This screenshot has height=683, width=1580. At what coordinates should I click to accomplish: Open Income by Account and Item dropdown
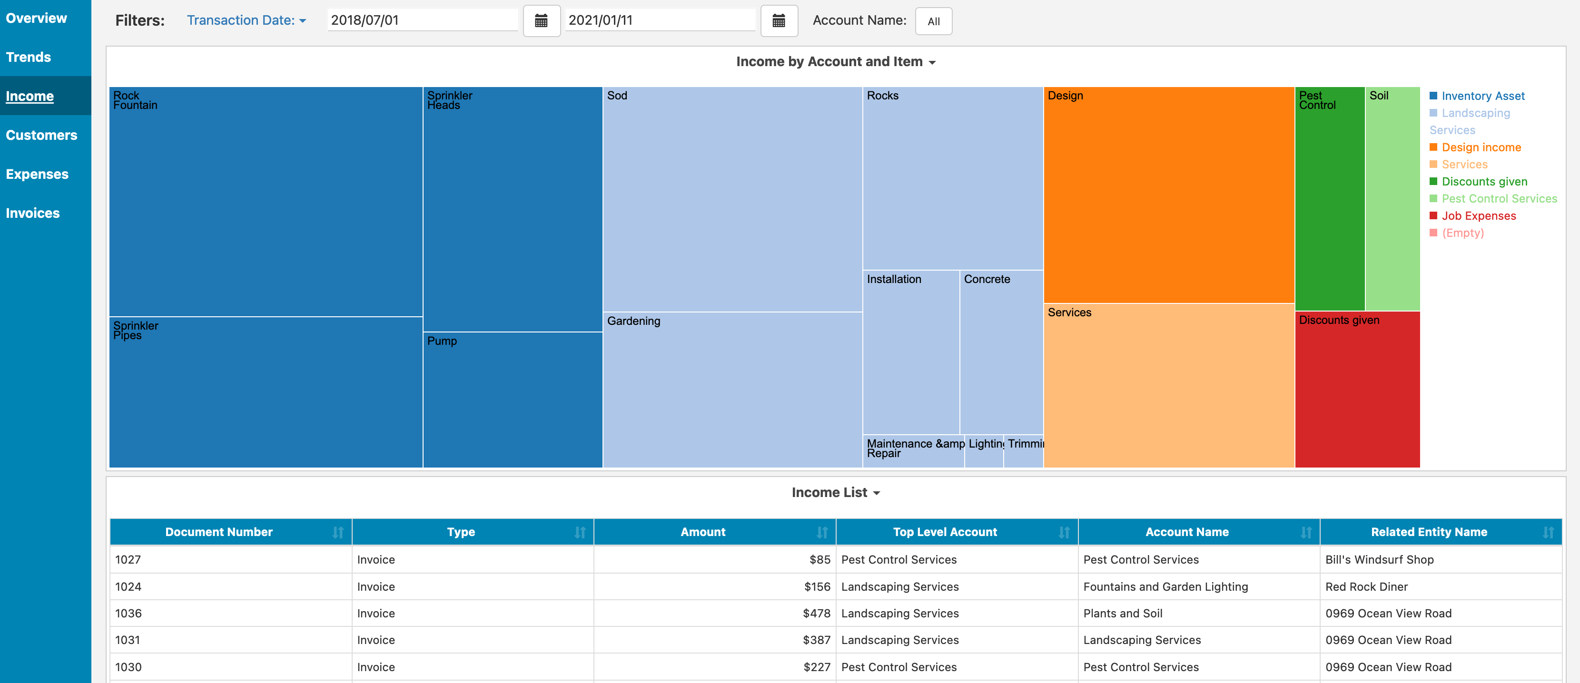tap(835, 62)
